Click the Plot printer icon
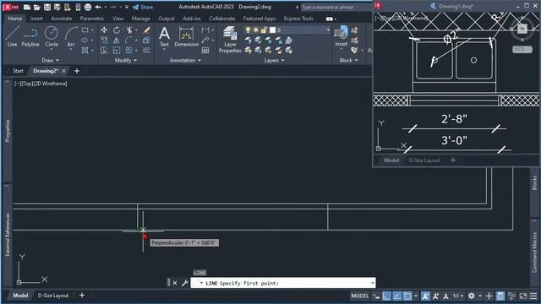 (88, 7)
